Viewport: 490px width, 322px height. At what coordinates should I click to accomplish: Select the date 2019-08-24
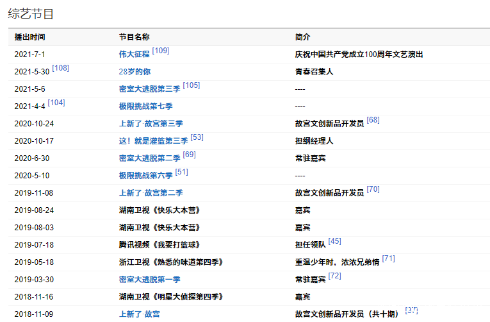pyautogui.click(x=34, y=210)
